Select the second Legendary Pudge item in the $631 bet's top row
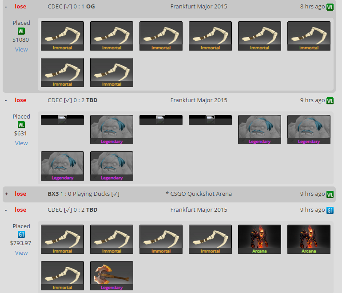342x293 pixels. pyautogui.click(x=259, y=130)
